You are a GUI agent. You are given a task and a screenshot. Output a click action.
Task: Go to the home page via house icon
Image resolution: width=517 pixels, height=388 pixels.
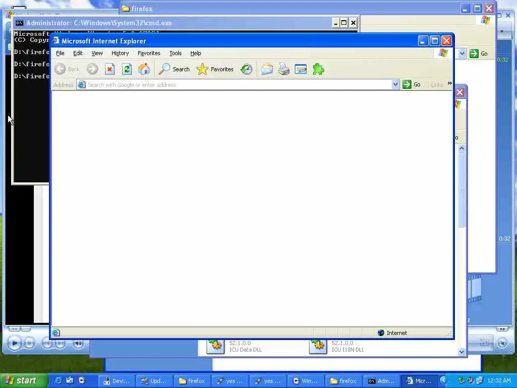[144, 69]
